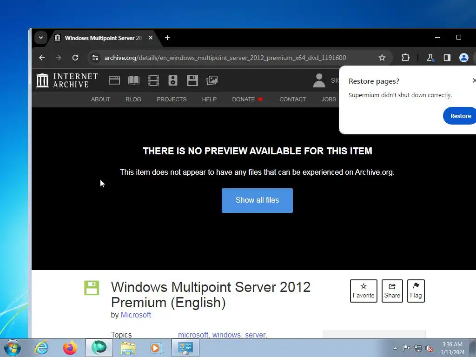
Task: Open the Images icon
Action: pos(212,80)
